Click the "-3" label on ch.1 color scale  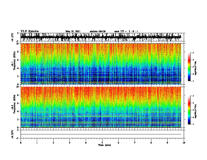tap(193, 53)
